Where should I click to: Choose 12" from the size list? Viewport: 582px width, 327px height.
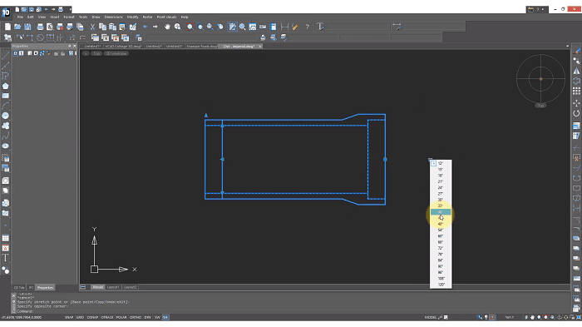[x=441, y=163]
